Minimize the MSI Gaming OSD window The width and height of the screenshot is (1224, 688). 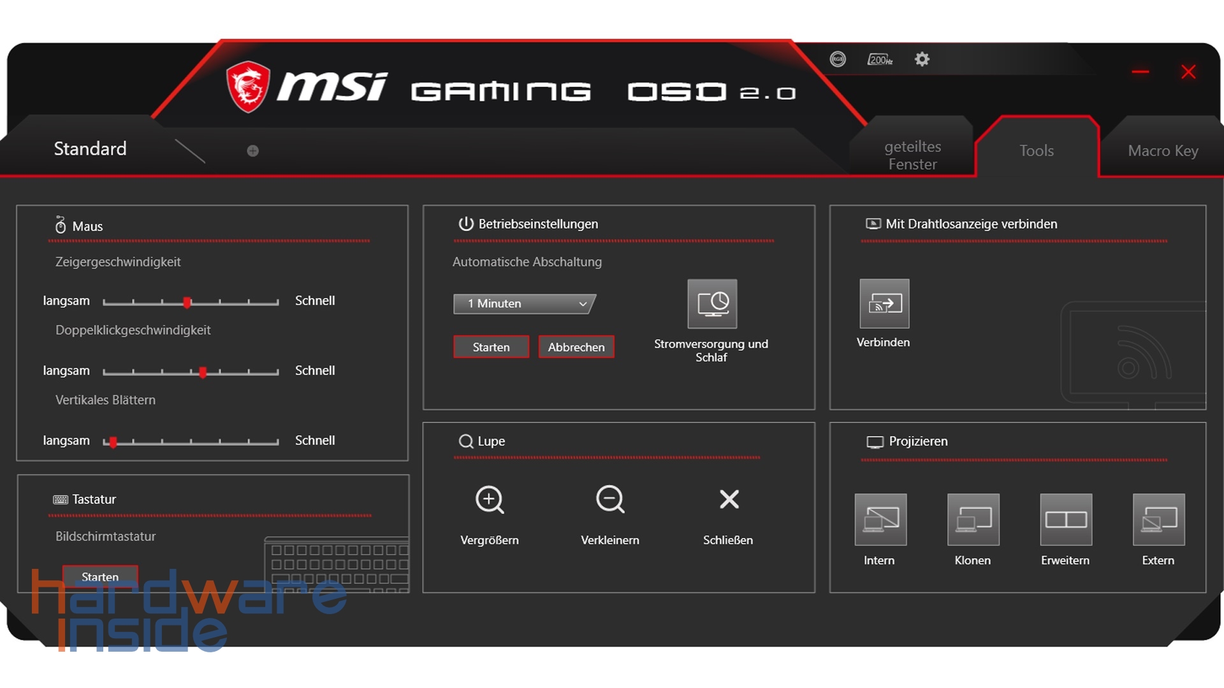[1140, 72]
